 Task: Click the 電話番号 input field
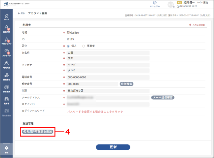click(108, 77)
